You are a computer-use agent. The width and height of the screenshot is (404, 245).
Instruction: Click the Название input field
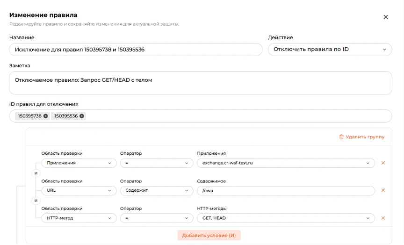[136, 50]
